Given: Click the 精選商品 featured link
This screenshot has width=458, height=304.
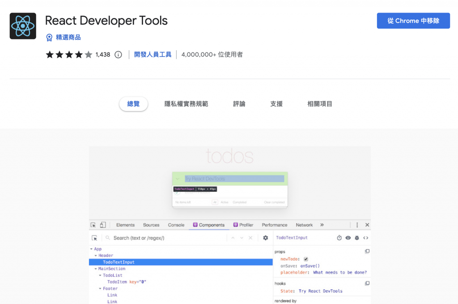Looking at the screenshot, I should tap(68, 38).
